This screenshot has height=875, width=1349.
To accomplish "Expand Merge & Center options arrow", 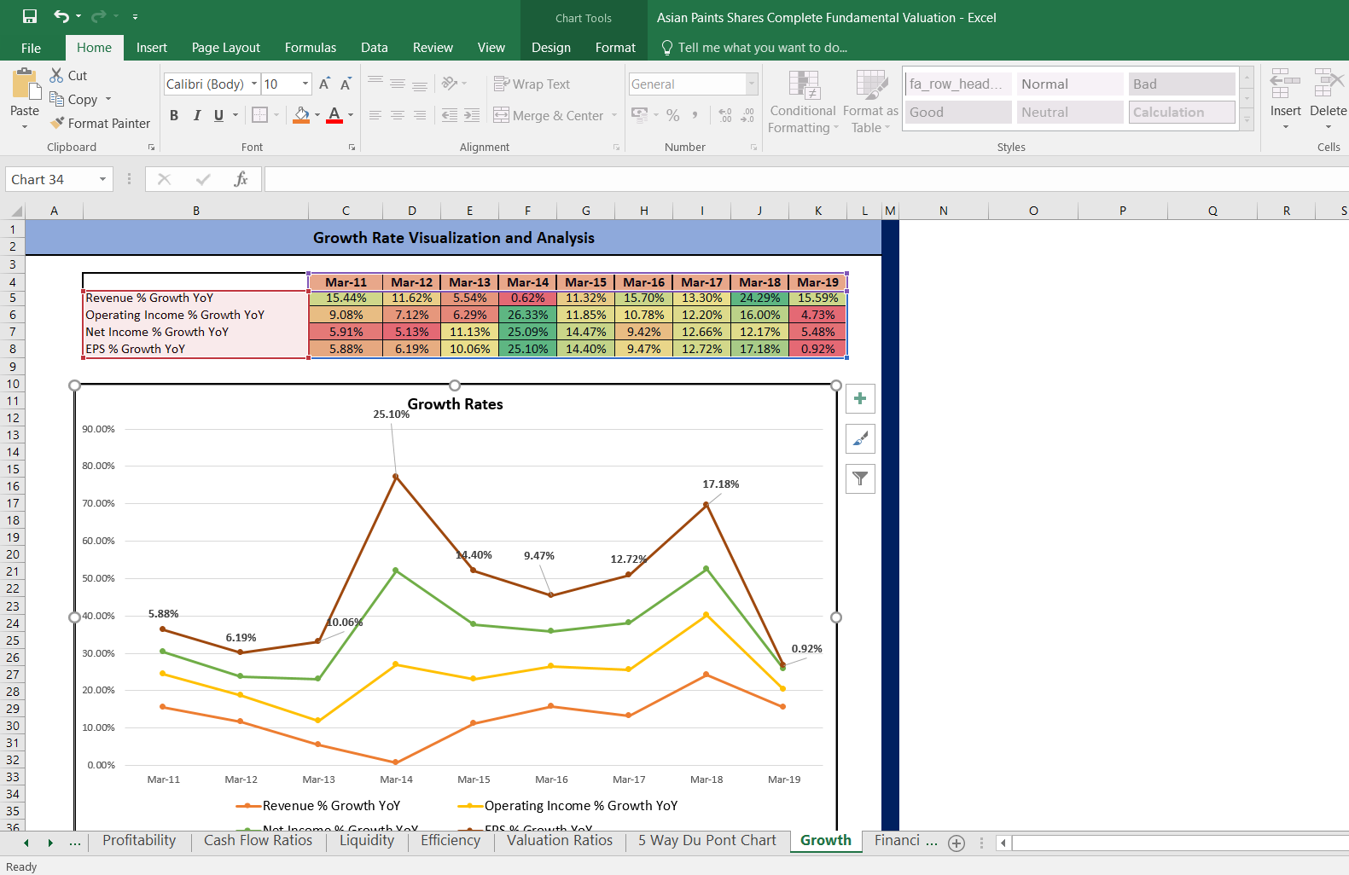I will pyautogui.click(x=614, y=115).
